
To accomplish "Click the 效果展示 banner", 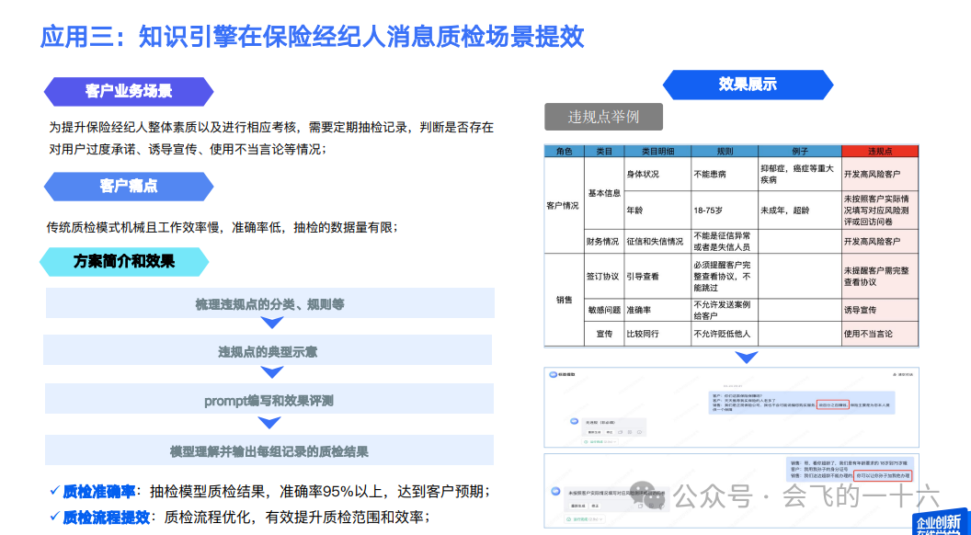I will click(x=748, y=85).
